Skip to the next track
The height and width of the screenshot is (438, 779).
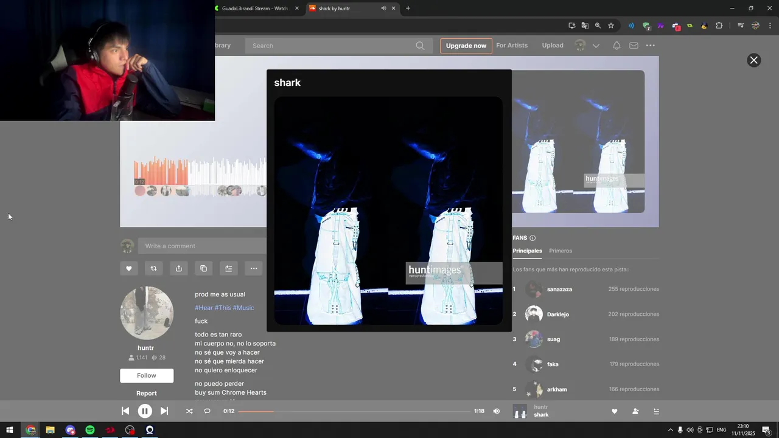(x=164, y=411)
